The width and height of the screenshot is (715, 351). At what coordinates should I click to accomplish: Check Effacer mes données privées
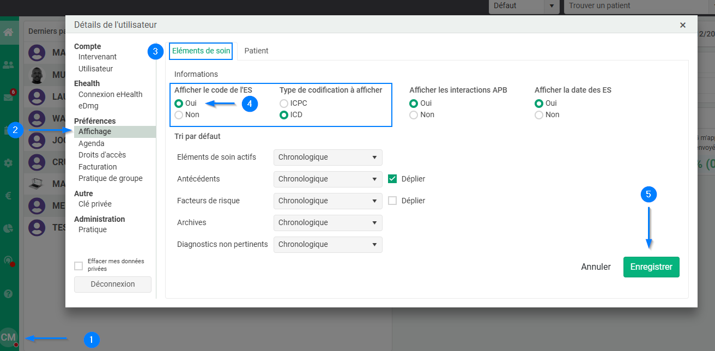[78, 266]
